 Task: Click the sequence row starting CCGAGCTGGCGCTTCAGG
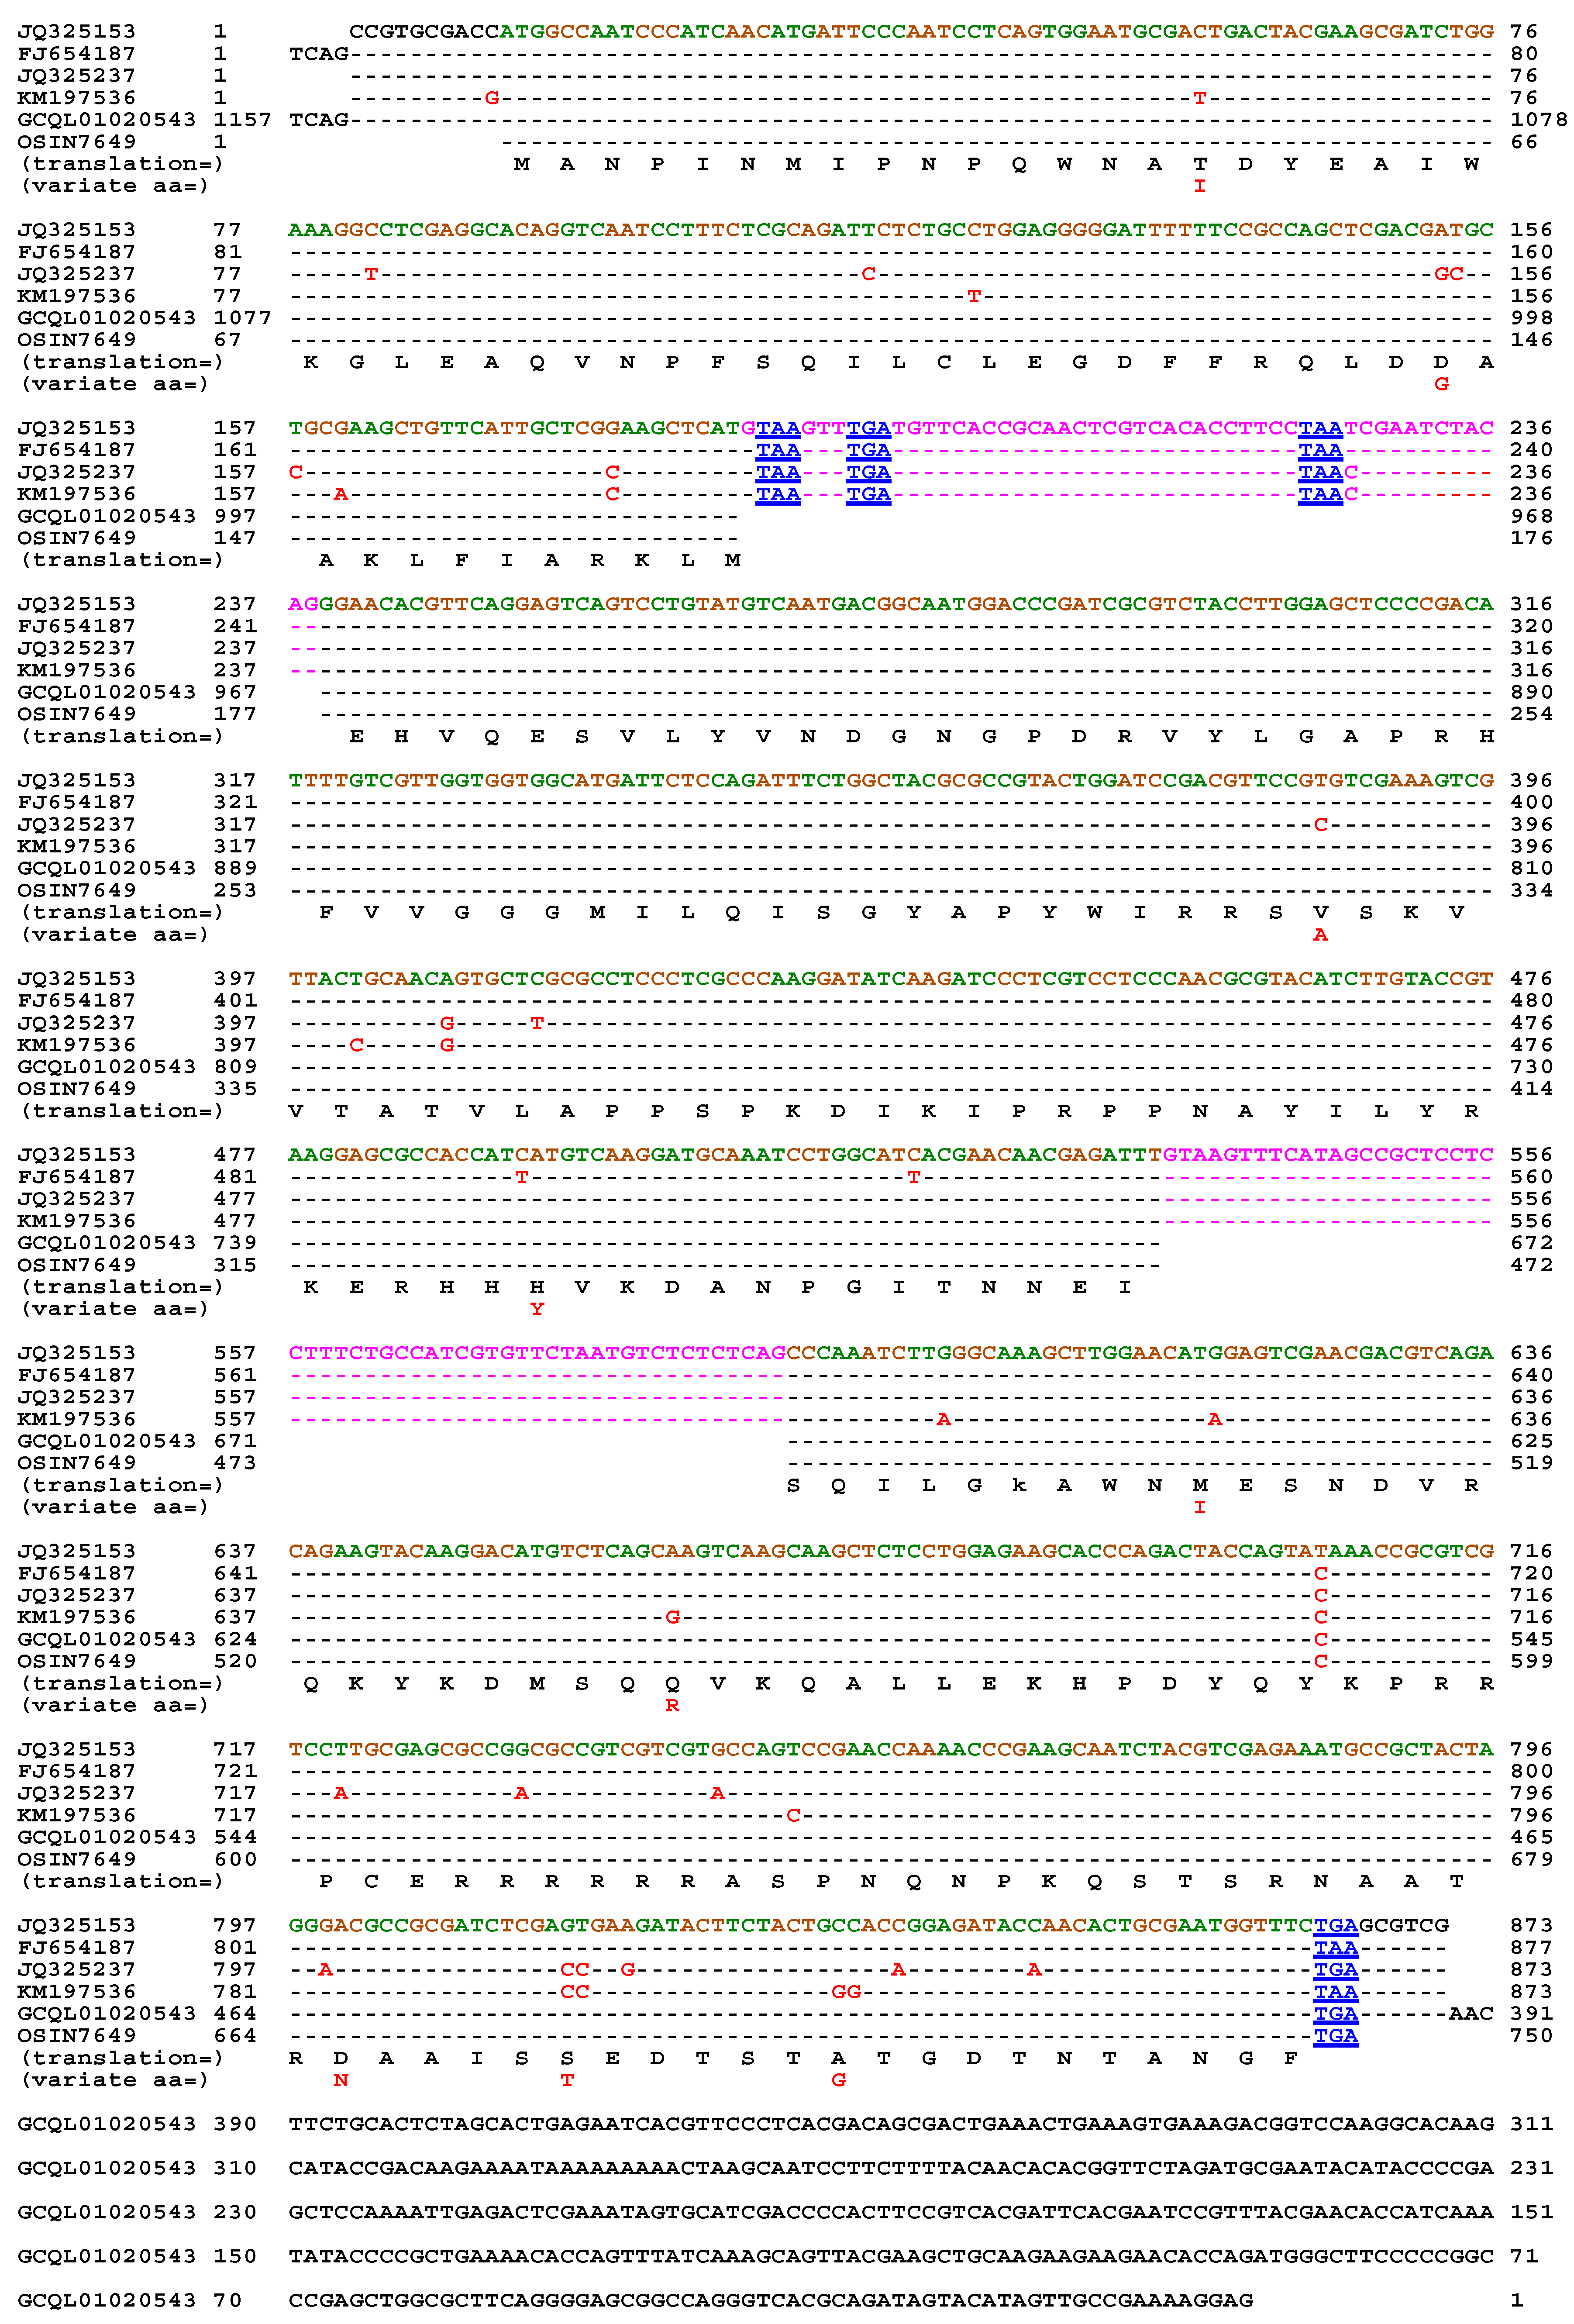[x=771, y=2300]
